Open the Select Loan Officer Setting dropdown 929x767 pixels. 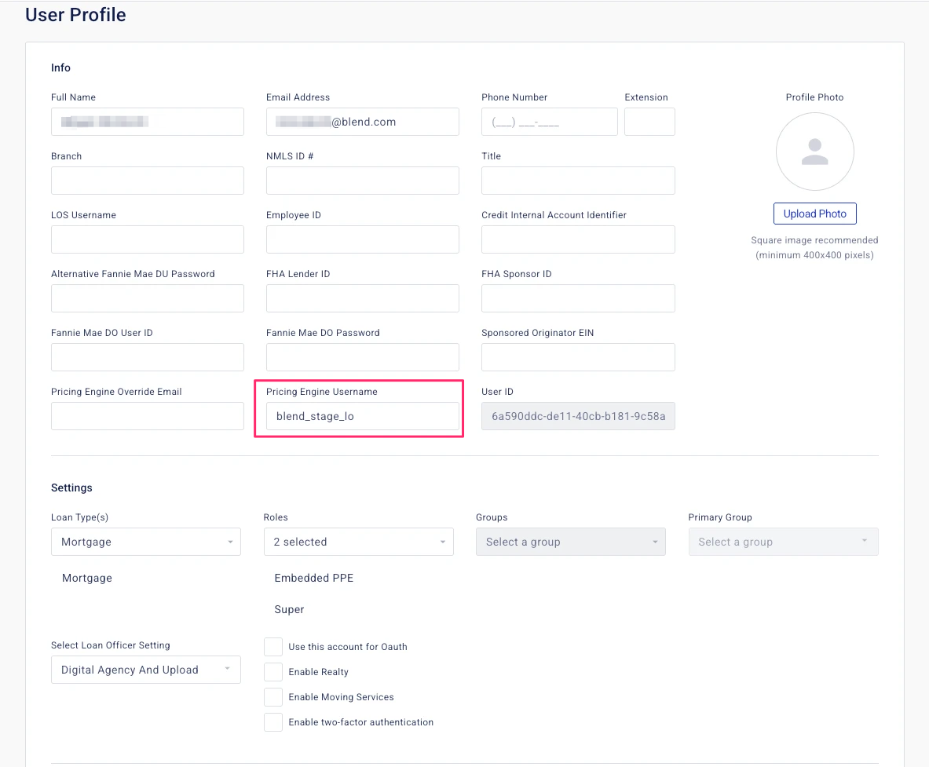(x=146, y=670)
